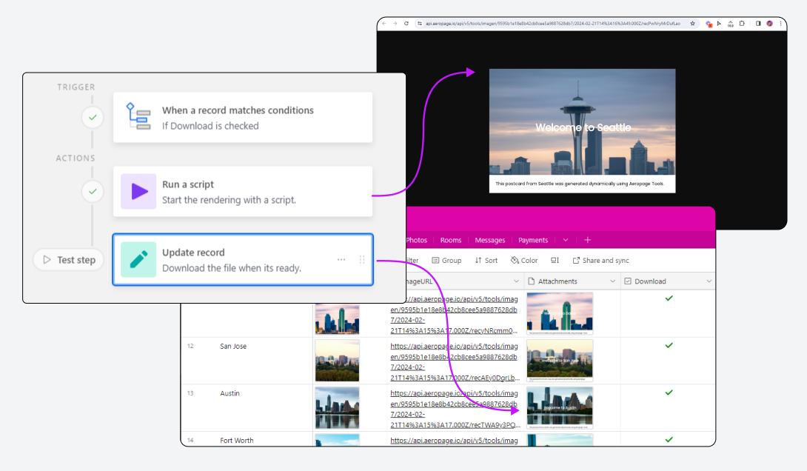Click the Download column checkbox type icon
Viewport: 807px width, 471px height.
(628, 281)
